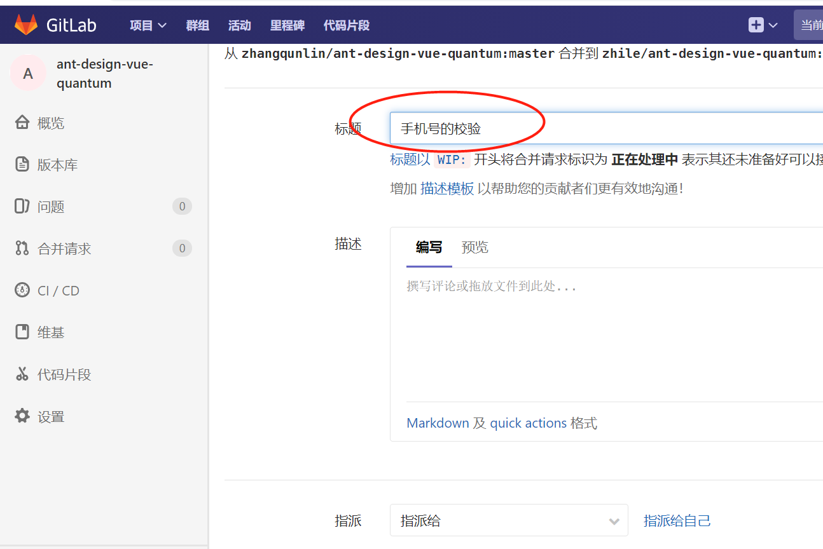Open 合并请求 sidebar entry label
823x549 pixels.
pyautogui.click(x=64, y=249)
